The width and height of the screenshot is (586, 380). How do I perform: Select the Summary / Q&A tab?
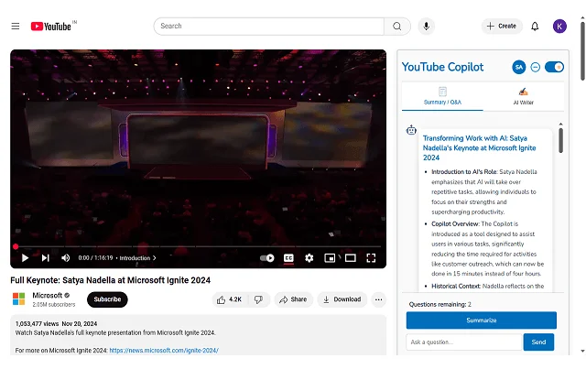click(x=442, y=95)
